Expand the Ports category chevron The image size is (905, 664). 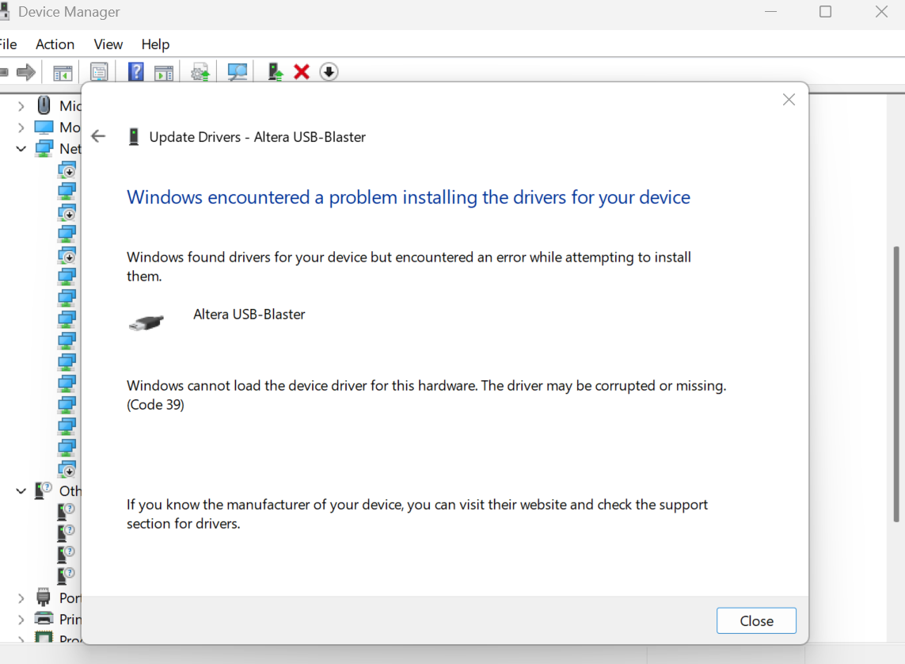[x=21, y=598]
